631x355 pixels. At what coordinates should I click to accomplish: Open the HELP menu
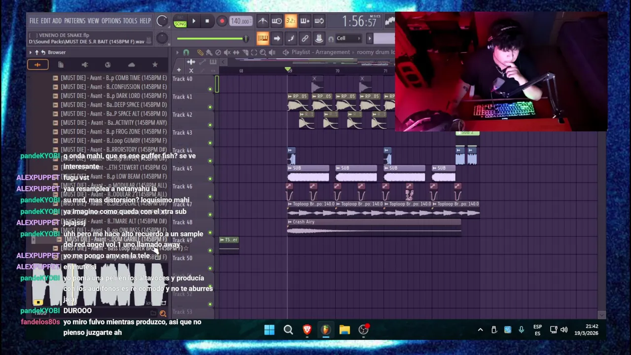tap(145, 21)
